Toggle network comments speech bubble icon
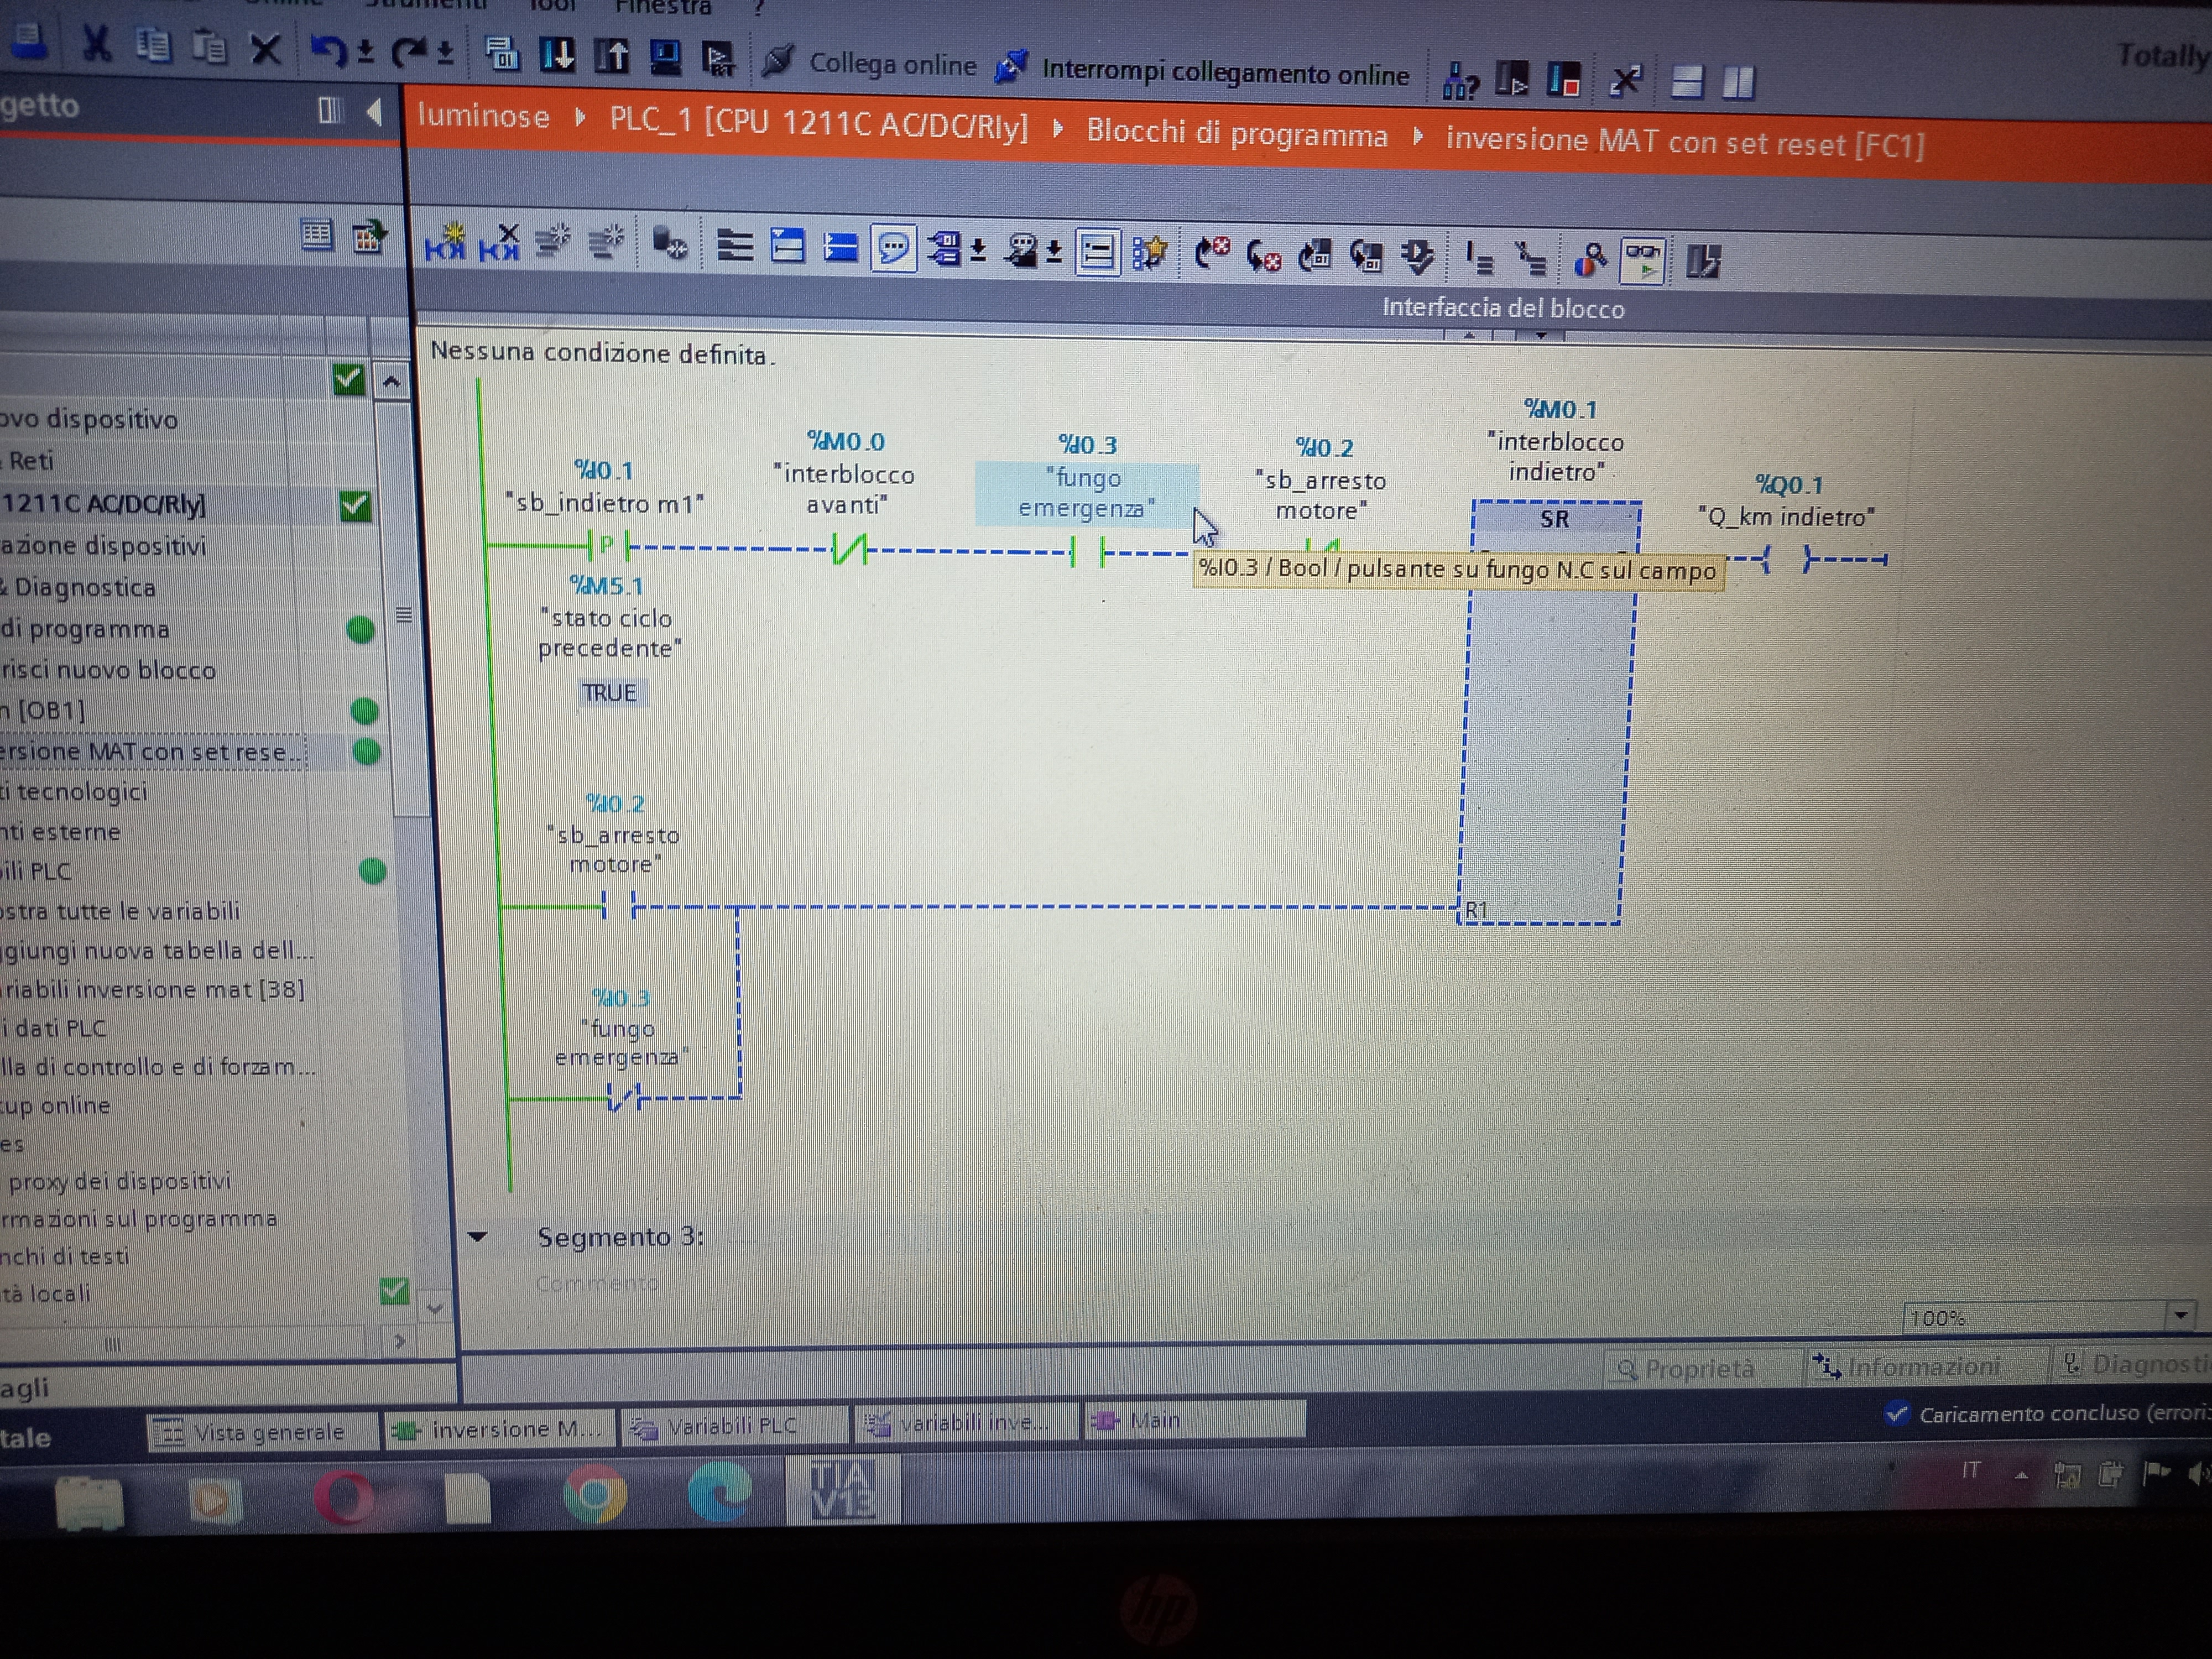 click(x=893, y=249)
